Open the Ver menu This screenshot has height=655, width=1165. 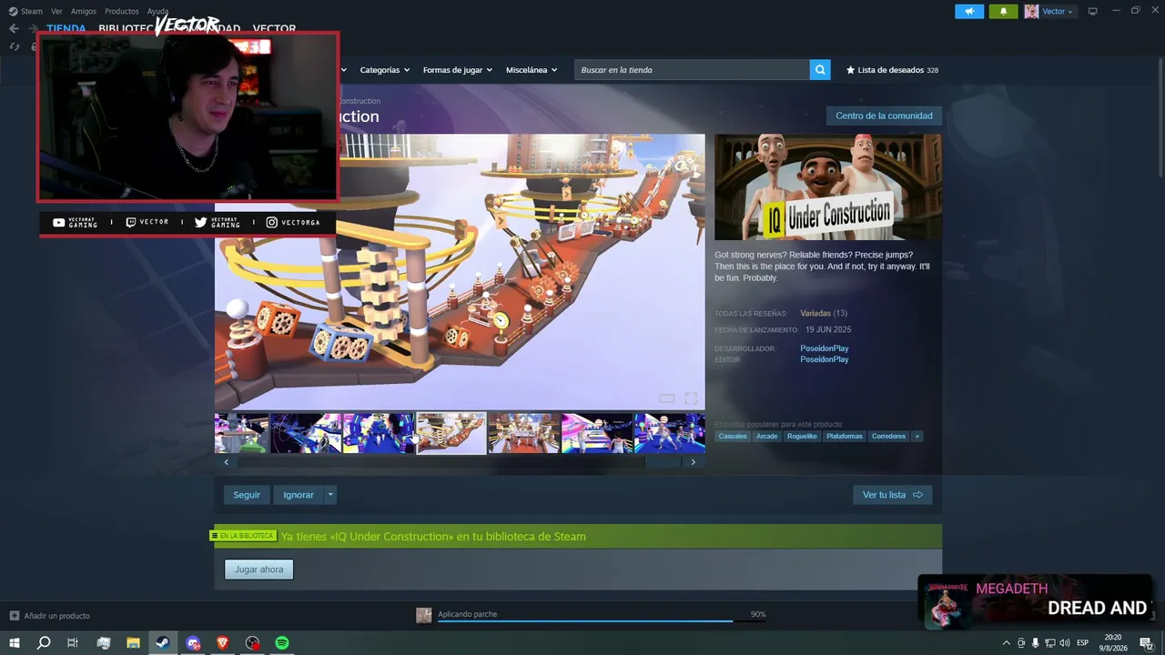point(56,12)
